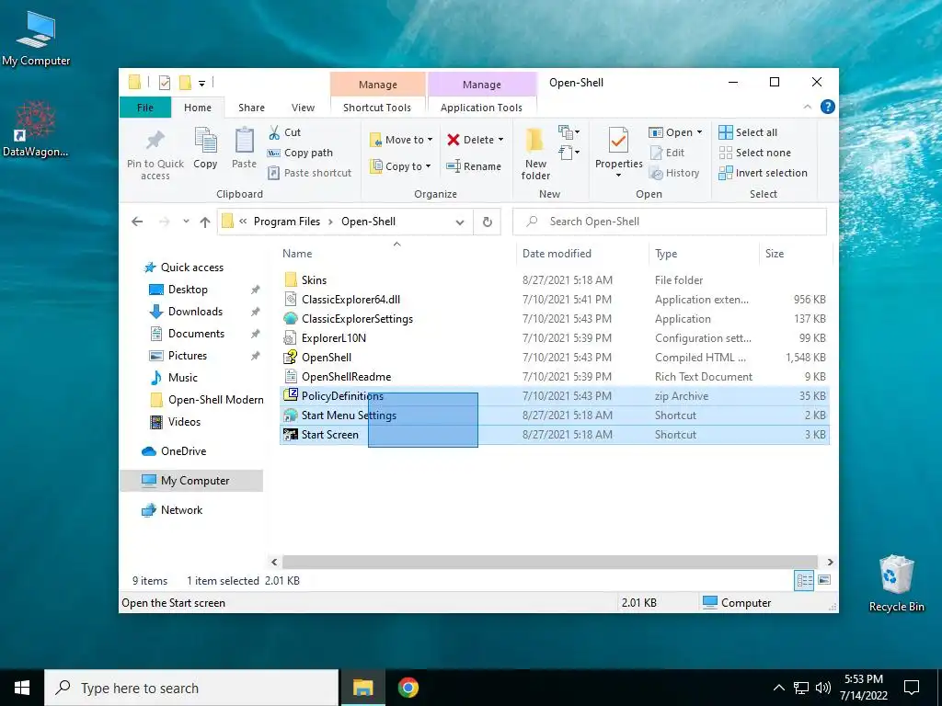Open Google Chrome from the taskbar
The width and height of the screenshot is (942, 706).
click(408, 688)
